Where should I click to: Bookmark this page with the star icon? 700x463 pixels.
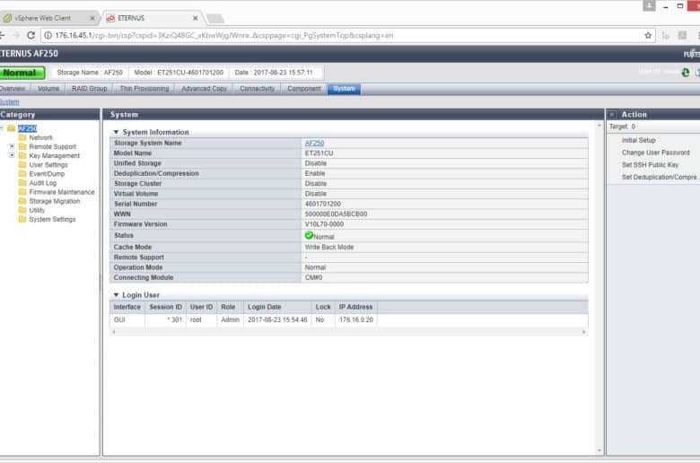pyautogui.click(x=648, y=35)
